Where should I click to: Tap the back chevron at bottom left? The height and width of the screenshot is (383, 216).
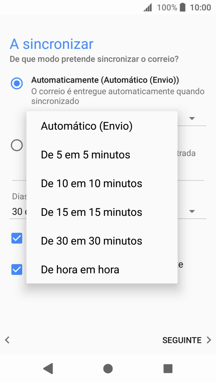pos(7,340)
